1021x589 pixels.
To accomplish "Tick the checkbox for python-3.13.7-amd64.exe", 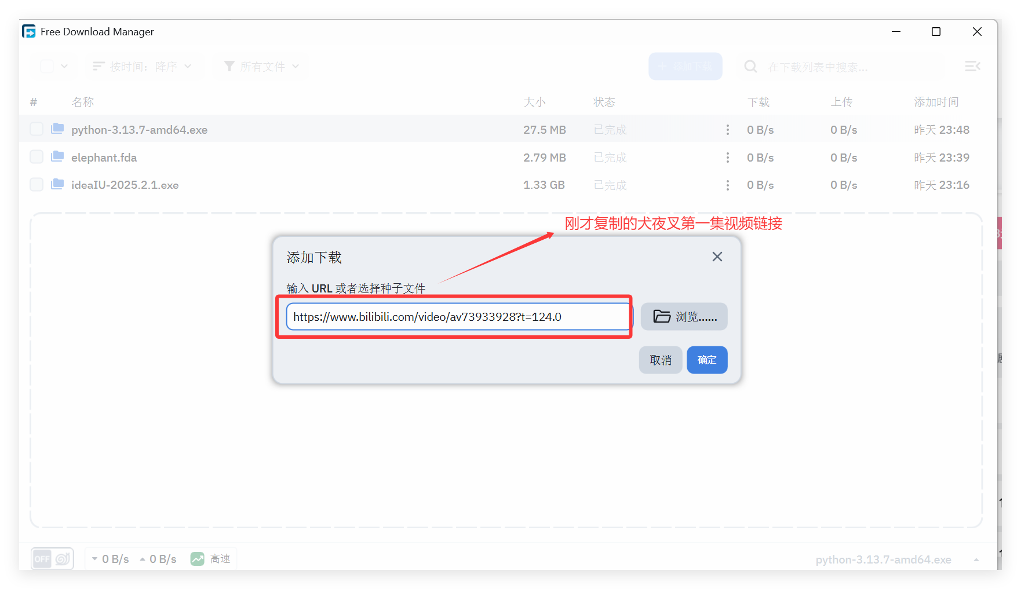I will 37,129.
